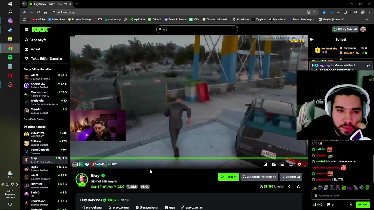Click Abonelik Hediye Et gift button
374x210 pixels.
(259, 177)
